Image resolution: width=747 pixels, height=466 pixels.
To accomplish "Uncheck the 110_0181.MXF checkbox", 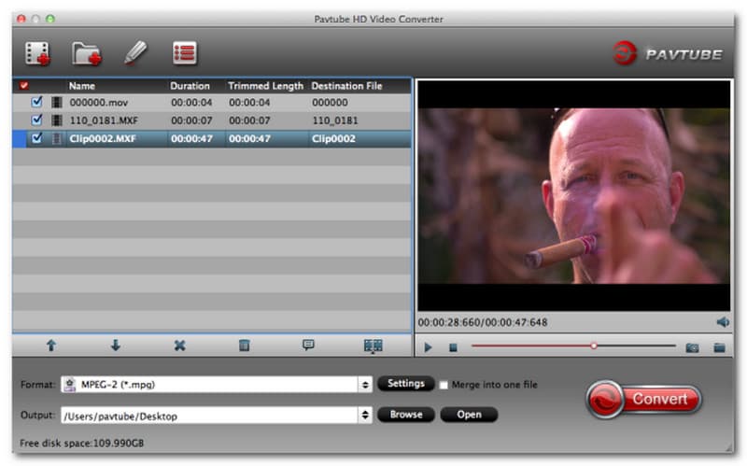I will (36, 120).
